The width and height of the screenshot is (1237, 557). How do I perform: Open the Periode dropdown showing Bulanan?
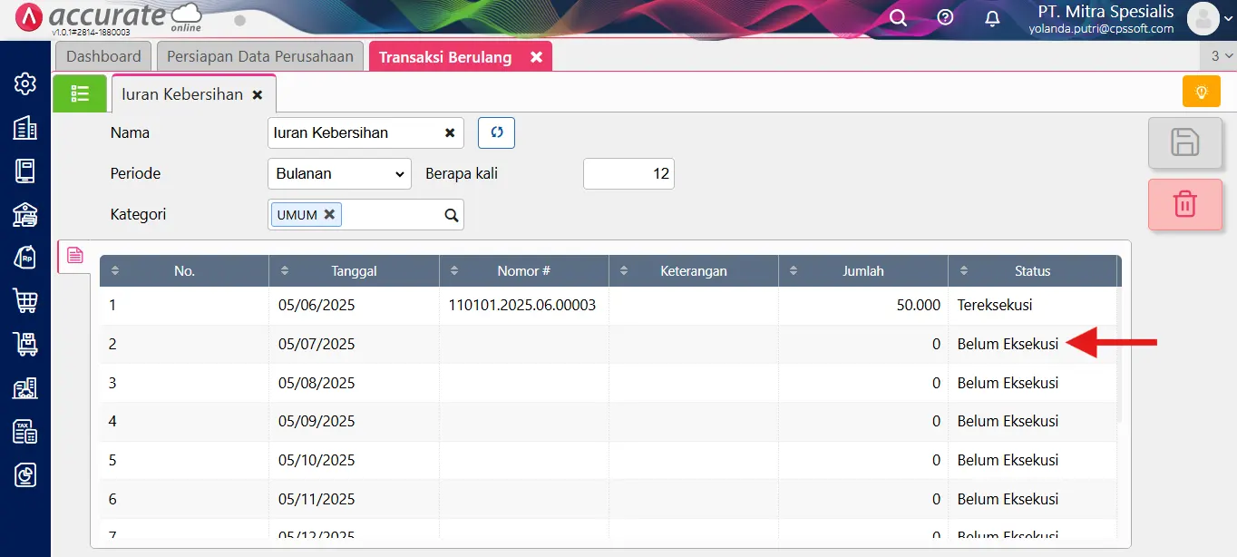(338, 173)
